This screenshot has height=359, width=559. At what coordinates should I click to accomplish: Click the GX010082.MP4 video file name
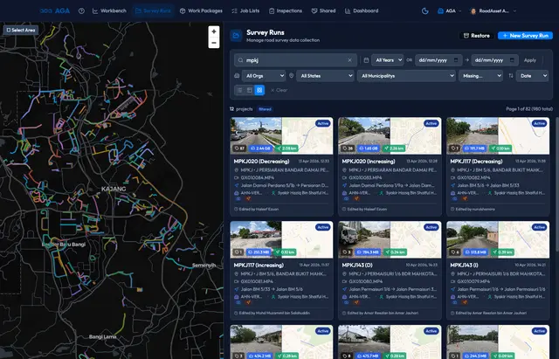click(x=473, y=177)
